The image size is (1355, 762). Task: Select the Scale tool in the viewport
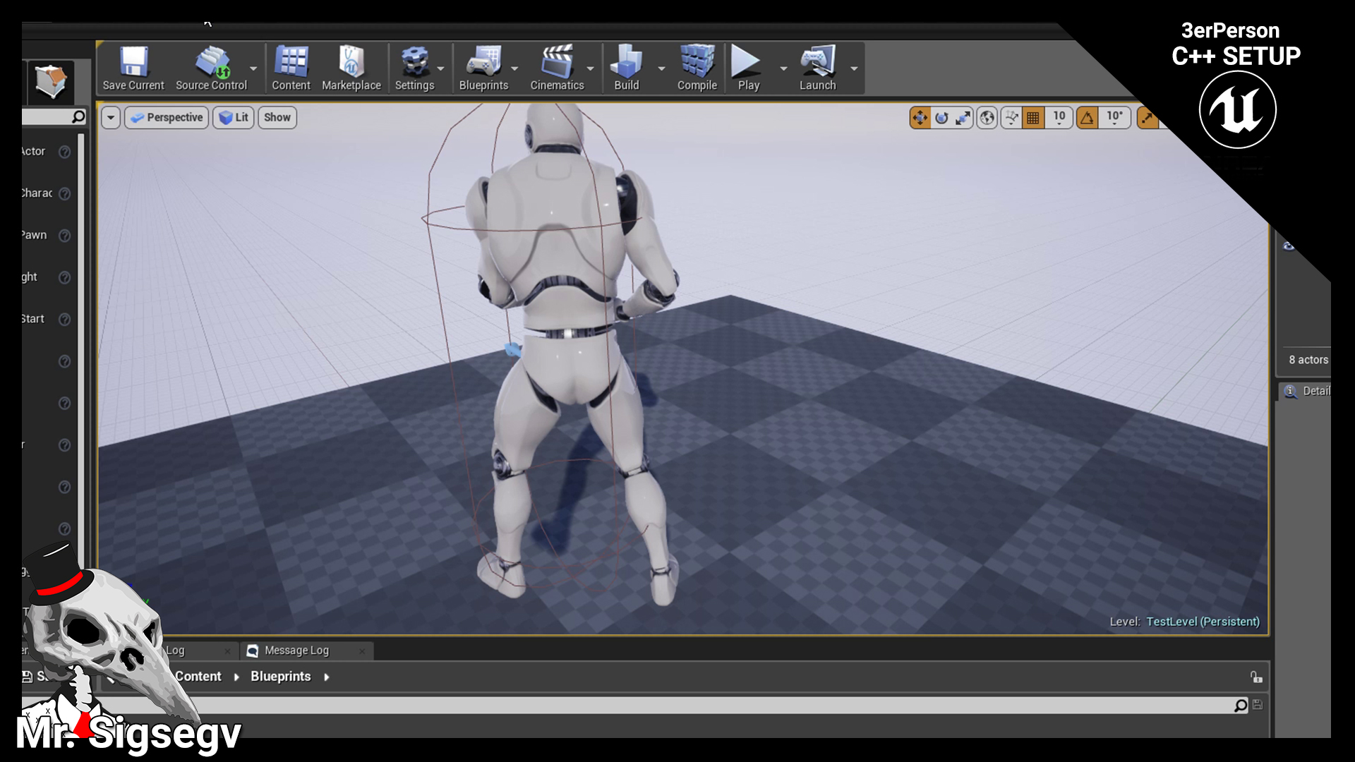tap(963, 118)
